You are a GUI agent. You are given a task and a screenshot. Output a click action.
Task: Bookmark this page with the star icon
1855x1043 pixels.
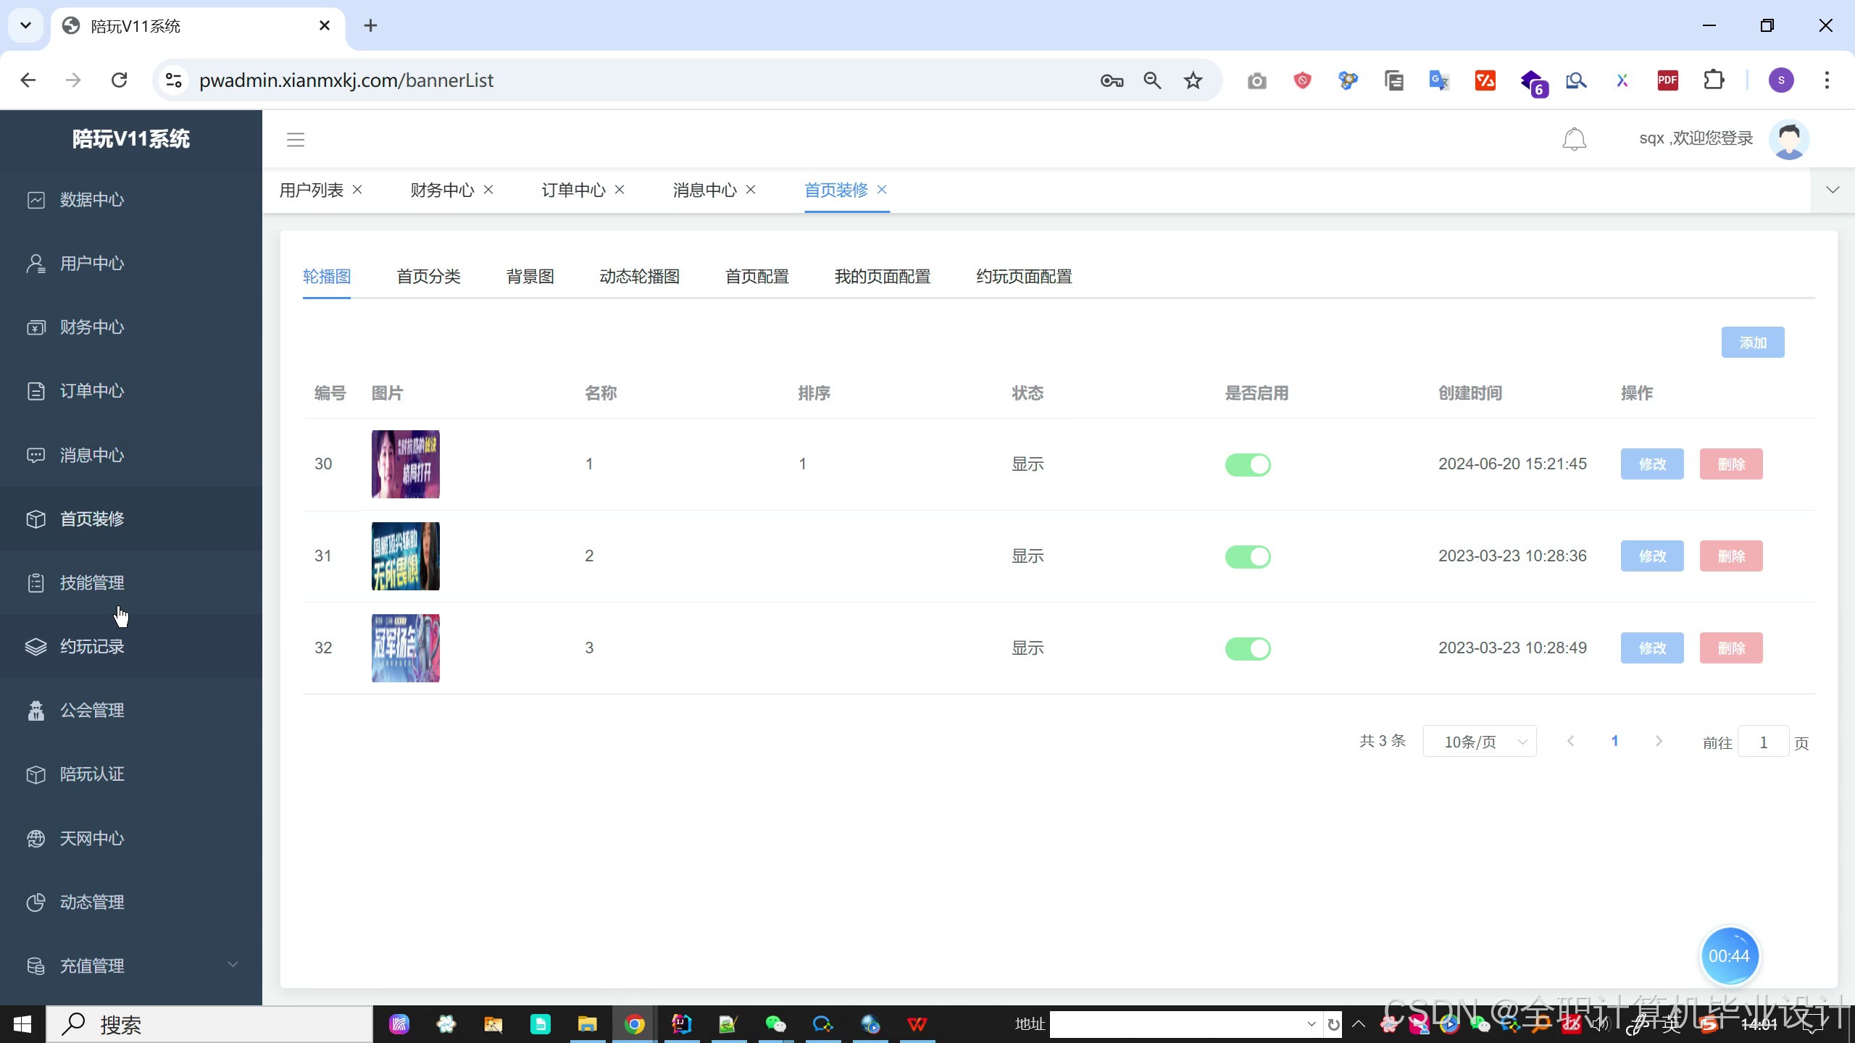(1193, 80)
